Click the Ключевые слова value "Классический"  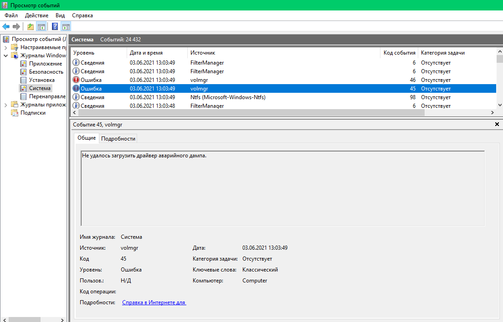(260, 270)
